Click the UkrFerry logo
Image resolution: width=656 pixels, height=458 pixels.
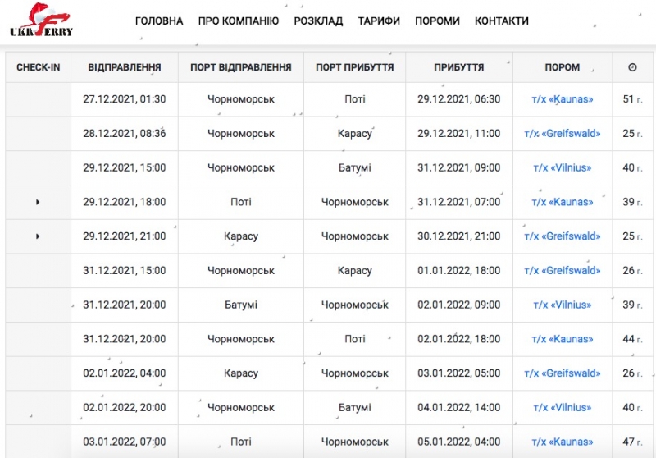(x=41, y=22)
